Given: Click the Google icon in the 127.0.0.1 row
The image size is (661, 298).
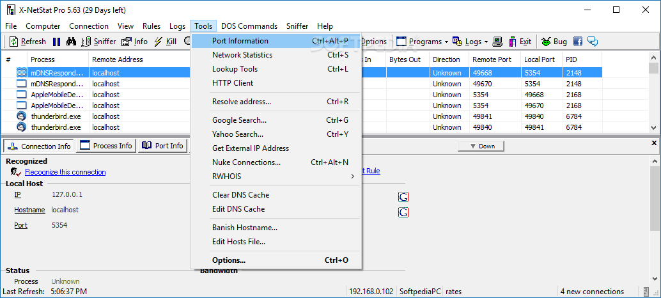Looking at the screenshot, I should tap(403, 197).
